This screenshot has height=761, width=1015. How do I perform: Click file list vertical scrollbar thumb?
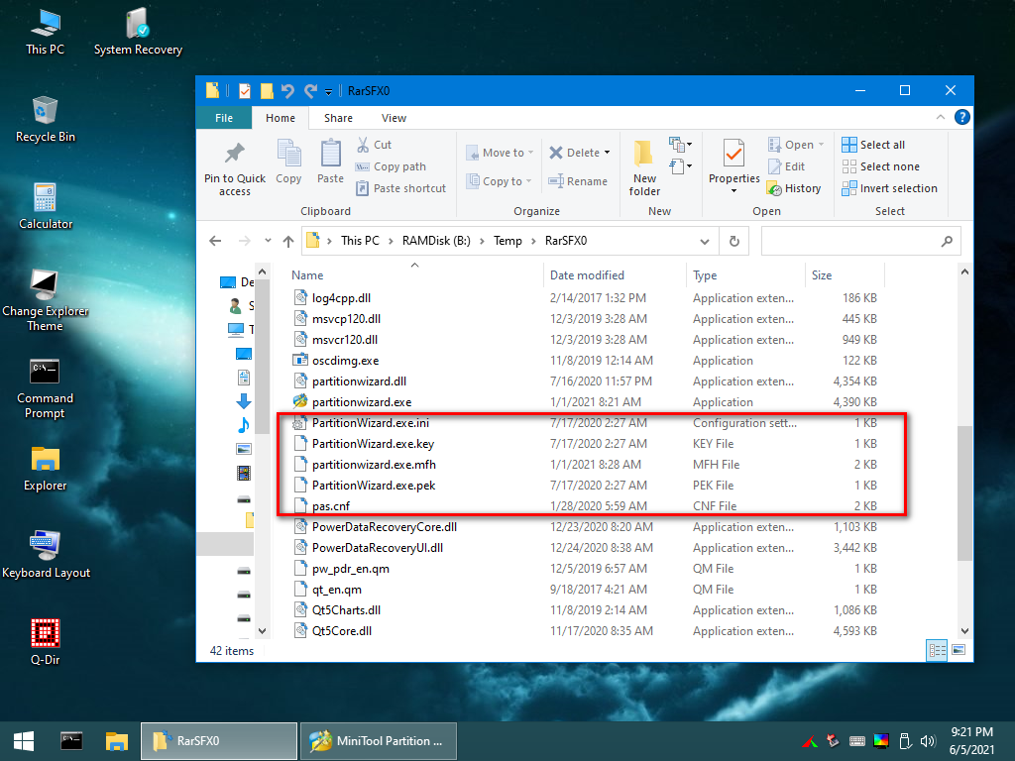[x=964, y=493]
